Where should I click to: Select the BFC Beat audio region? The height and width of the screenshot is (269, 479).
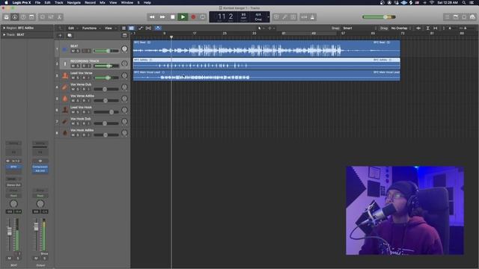click(266, 49)
